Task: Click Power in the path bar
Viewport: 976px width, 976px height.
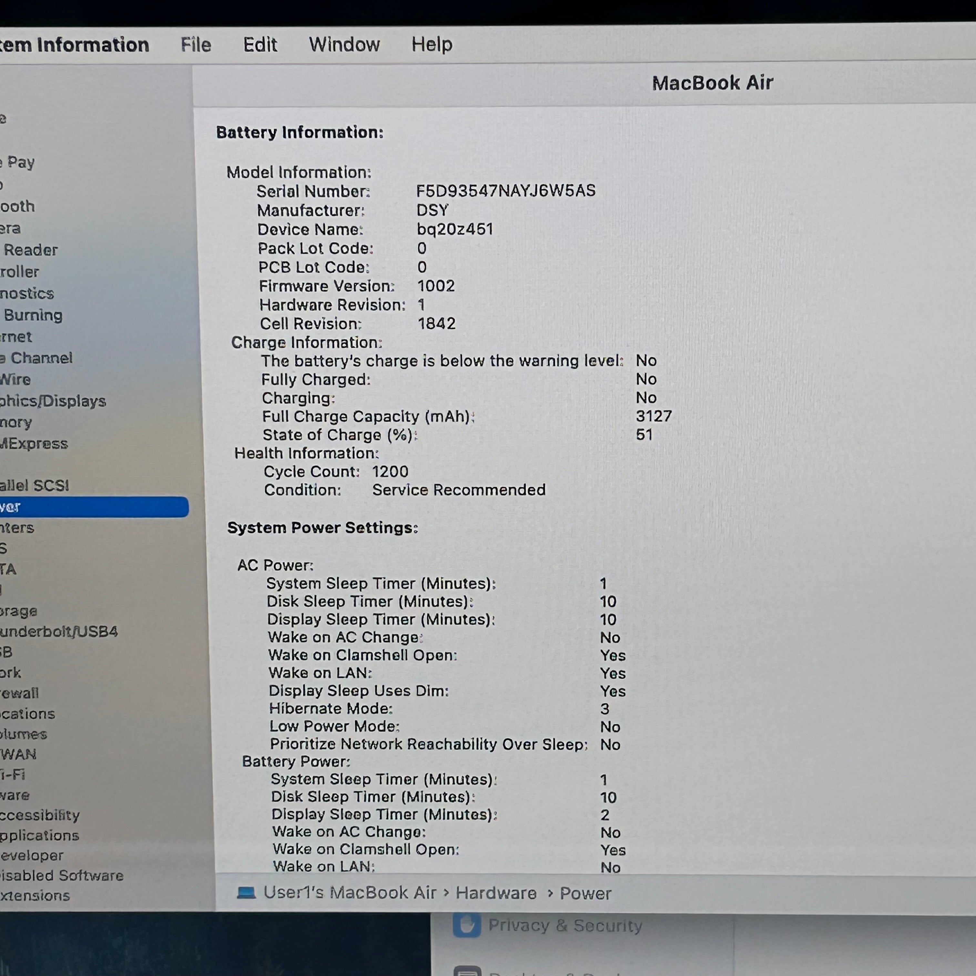Action: tap(585, 894)
